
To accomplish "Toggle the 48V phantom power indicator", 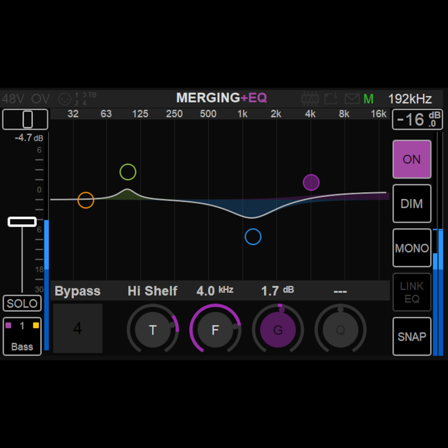I will tap(13, 99).
